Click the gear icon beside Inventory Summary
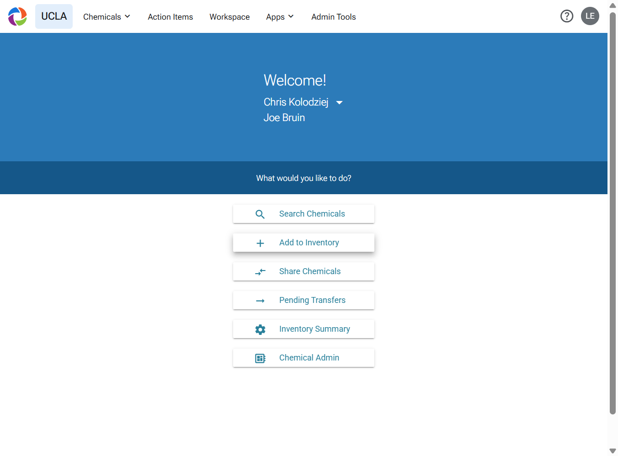Screen dimensions: 618x456 pos(260,329)
